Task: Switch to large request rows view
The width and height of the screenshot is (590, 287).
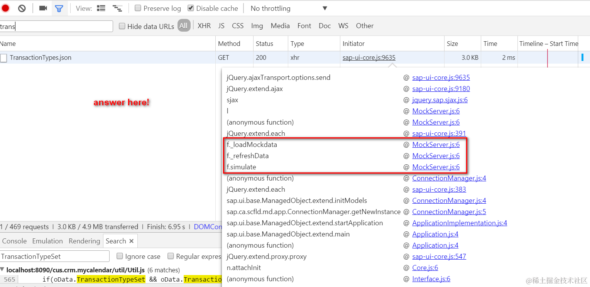Action: [x=101, y=8]
